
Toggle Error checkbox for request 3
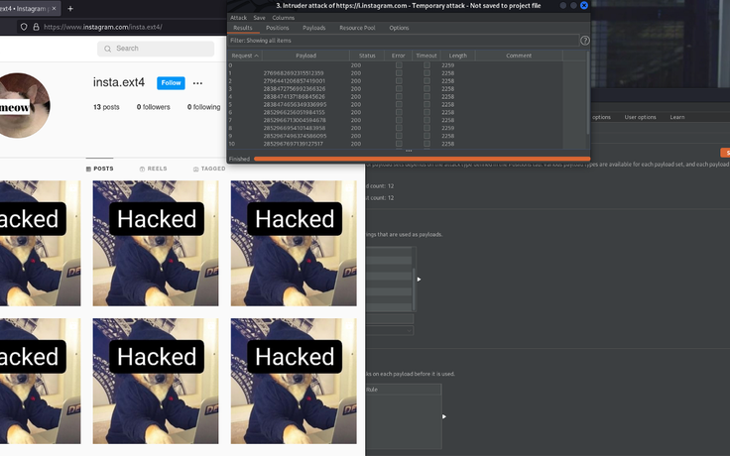point(399,89)
